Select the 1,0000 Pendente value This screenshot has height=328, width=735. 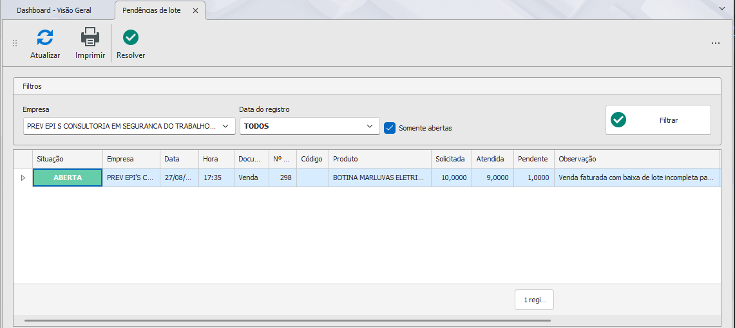(534, 178)
